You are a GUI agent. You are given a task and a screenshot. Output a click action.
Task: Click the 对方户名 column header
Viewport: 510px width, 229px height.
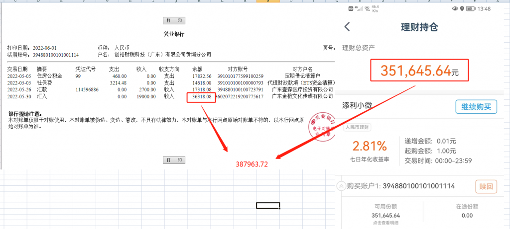coord(302,69)
